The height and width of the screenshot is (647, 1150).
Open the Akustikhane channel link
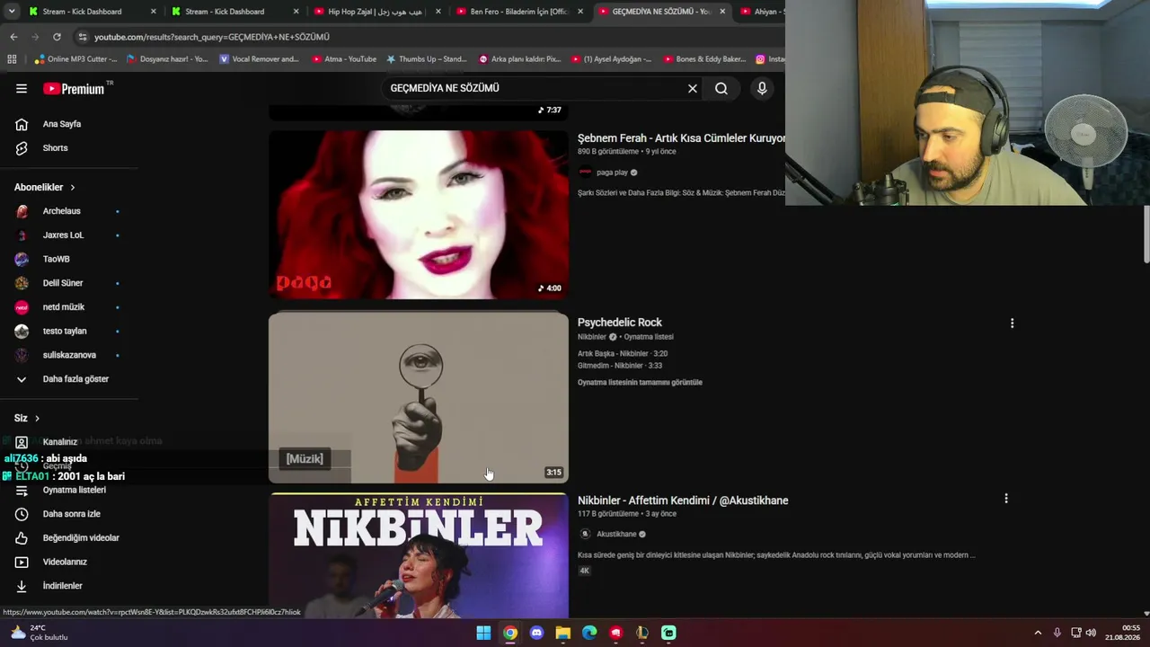[616, 534]
